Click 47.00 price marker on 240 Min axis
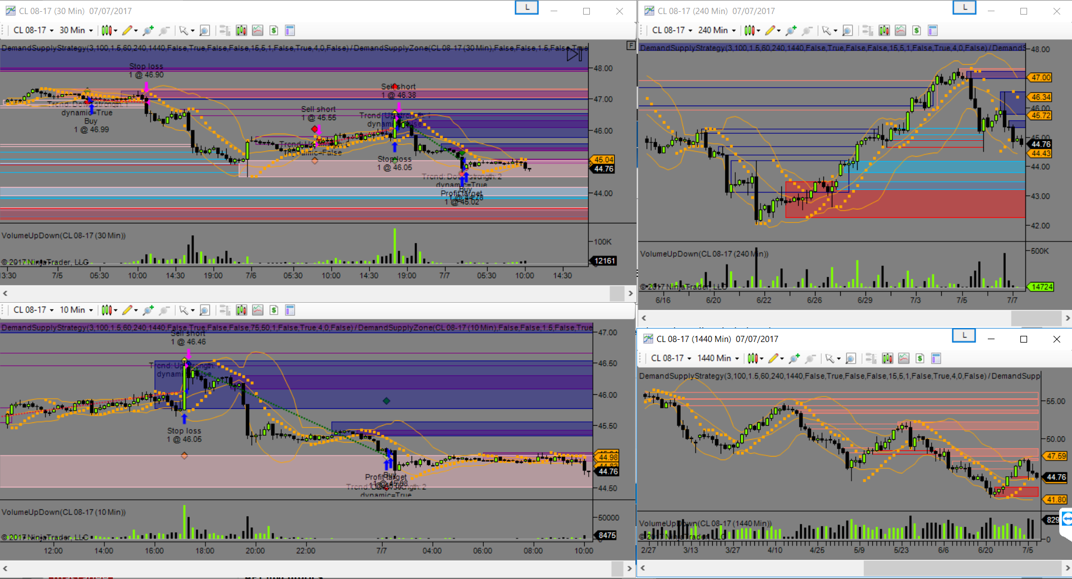The height and width of the screenshot is (579, 1072). (1040, 77)
